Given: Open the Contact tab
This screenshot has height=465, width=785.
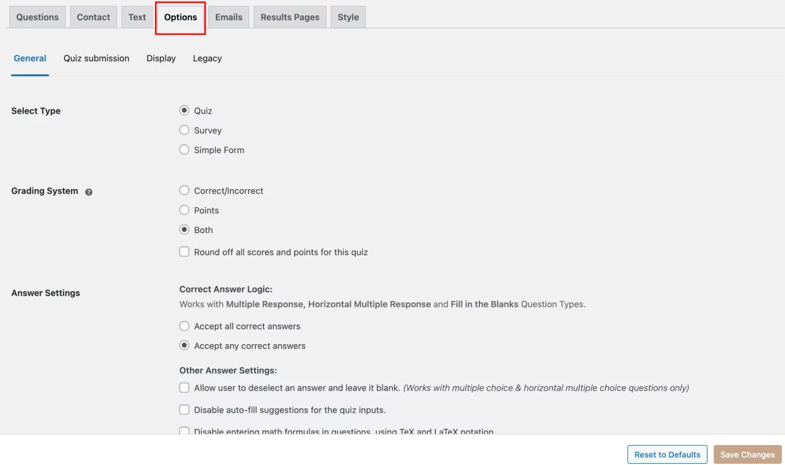Looking at the screenshot, I should 93,17.
